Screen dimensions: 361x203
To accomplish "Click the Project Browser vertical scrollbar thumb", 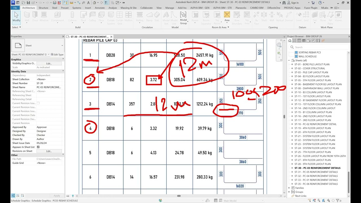I will (x=349, y=182).
